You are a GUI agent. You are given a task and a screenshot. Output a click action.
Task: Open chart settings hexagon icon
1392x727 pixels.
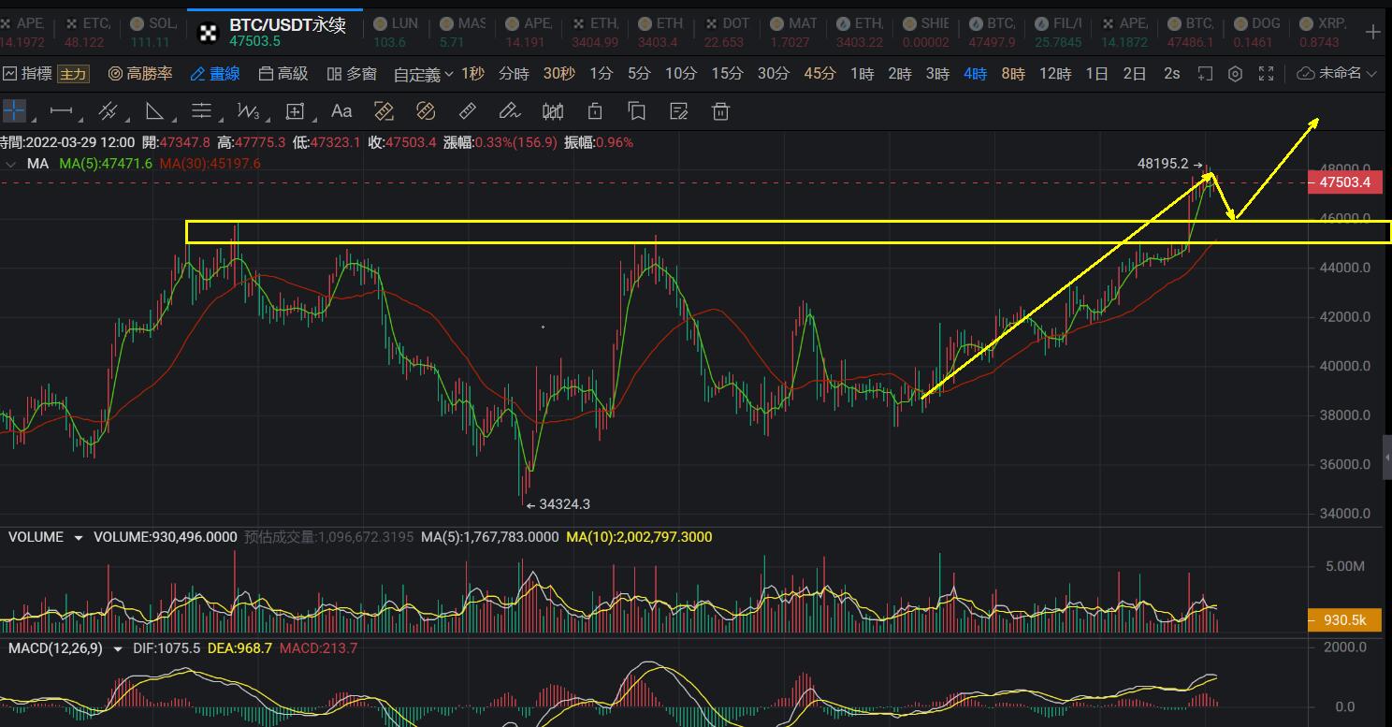click(1235, 74)
